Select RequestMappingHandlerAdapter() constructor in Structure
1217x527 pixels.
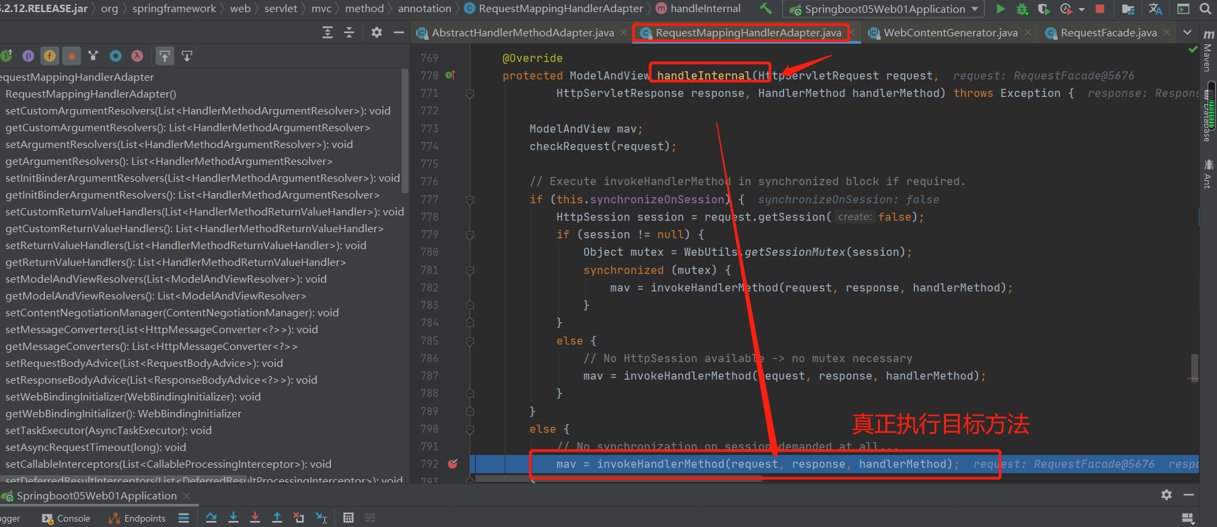tap(91, 94)
